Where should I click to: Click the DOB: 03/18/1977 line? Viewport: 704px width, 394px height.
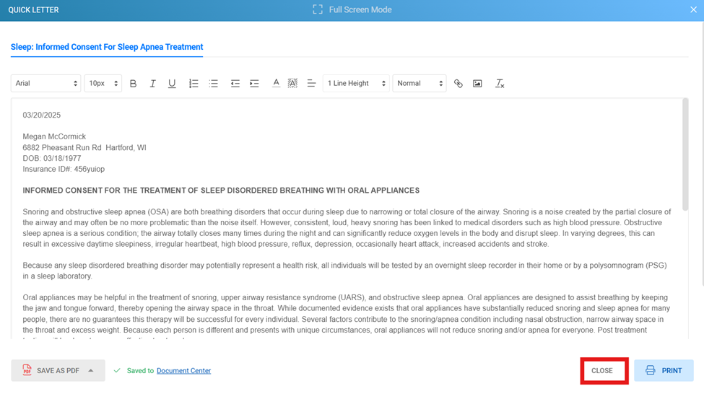[52, 159]
